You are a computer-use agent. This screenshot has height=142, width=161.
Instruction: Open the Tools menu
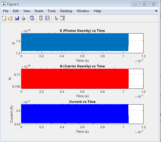pyautogui.click(x=52, y=11)
